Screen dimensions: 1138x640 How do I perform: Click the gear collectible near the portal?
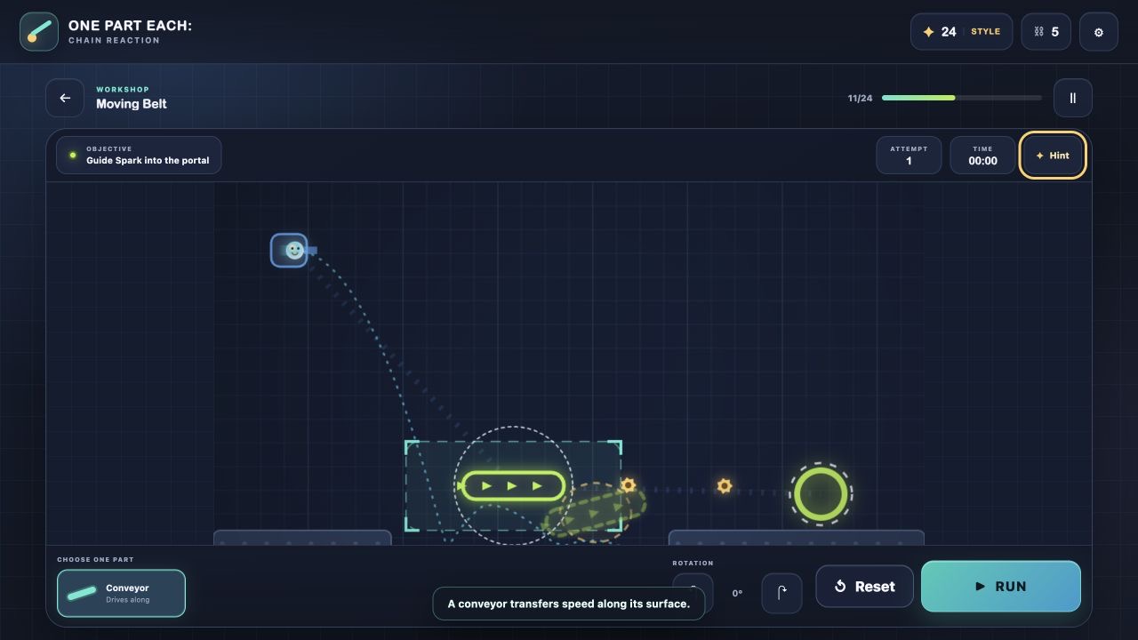(x=725, y=486)
